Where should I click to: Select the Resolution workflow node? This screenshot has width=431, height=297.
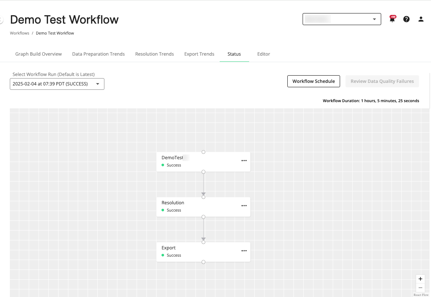(203, 207)
